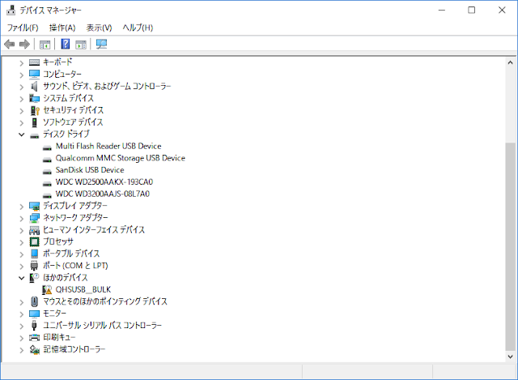Viewport: 518px width, 380px height.
Task: Expand the ディスプレイ アダプター category
Action: (22, 207)
